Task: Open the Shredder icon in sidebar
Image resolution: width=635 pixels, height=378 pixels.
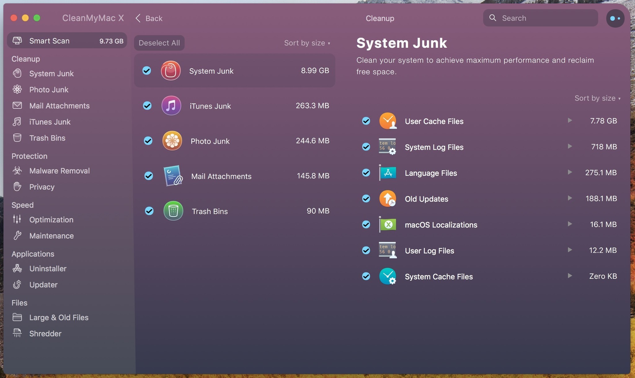Action: (x=17, y=333)
